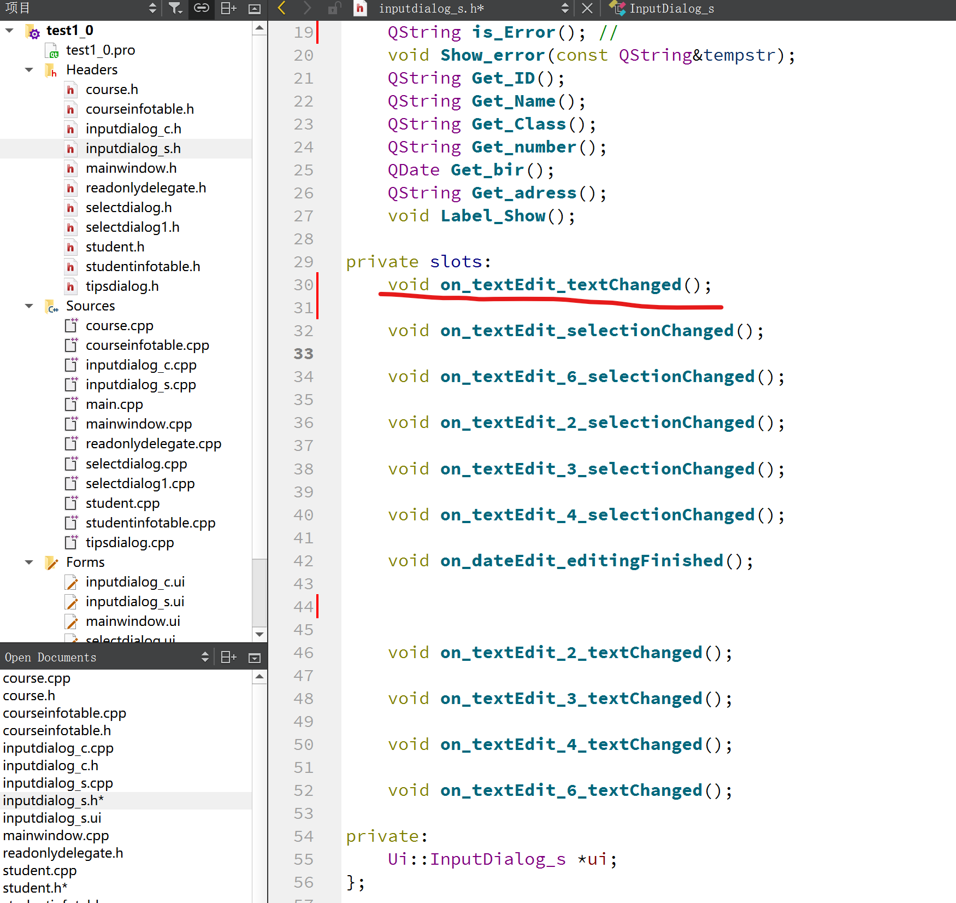Open selectdialog1.cpp source file
Image resolution: width=956 pixels, height=903 pixels.
(x=140, y=484)
